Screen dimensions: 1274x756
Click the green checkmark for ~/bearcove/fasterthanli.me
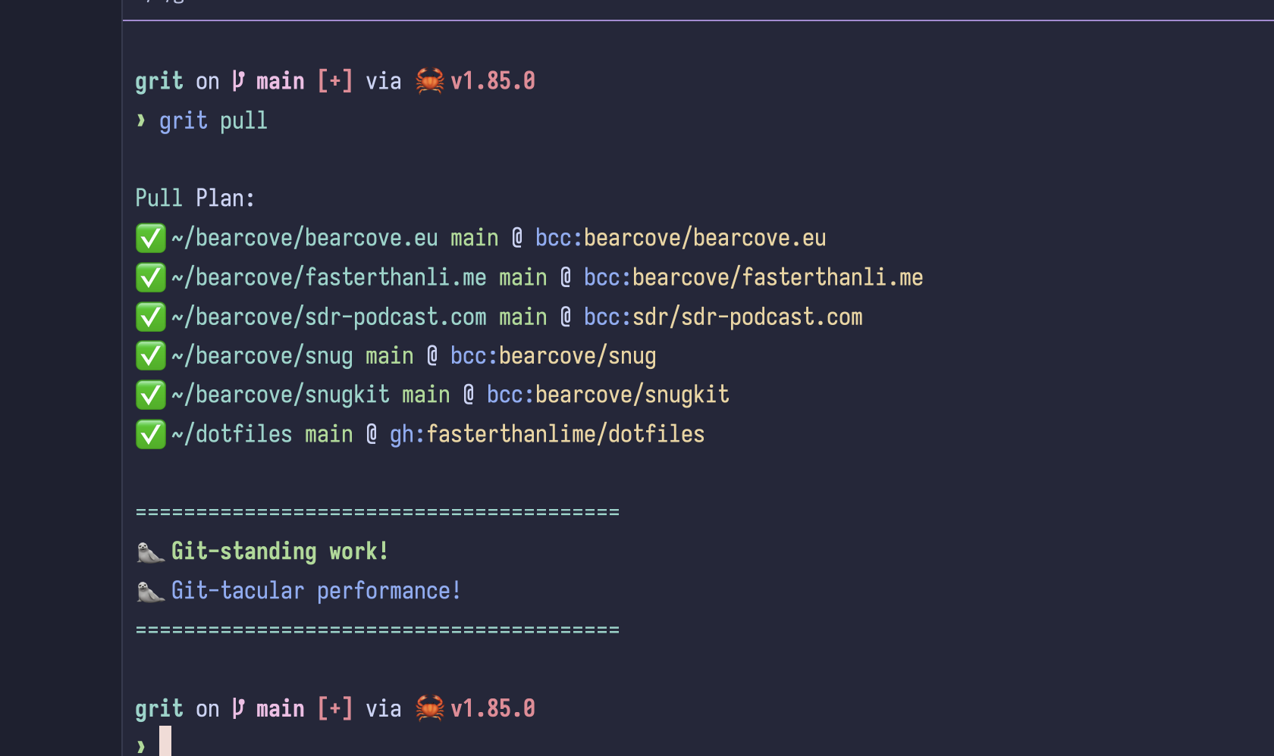click(x=150, y=277)
